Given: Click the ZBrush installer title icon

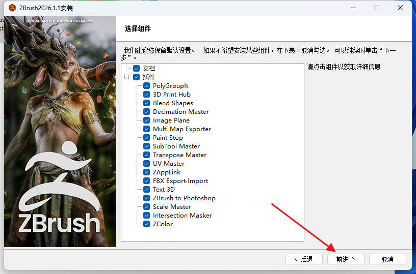Looking at the screenshot, I should 12,8.
